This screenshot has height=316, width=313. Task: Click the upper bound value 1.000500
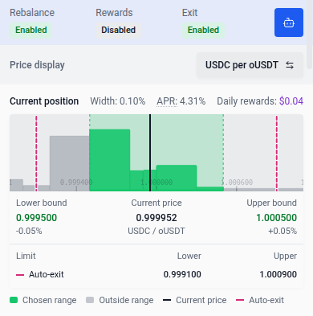pyautogui.click(x=277, y=218)
